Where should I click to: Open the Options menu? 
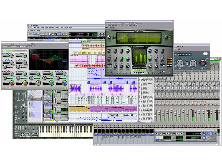click(x=57, y=27)
